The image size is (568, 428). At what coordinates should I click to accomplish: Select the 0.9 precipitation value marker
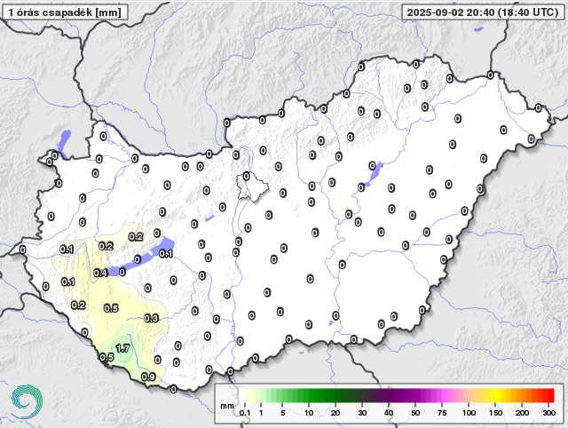tap(148, 377)
